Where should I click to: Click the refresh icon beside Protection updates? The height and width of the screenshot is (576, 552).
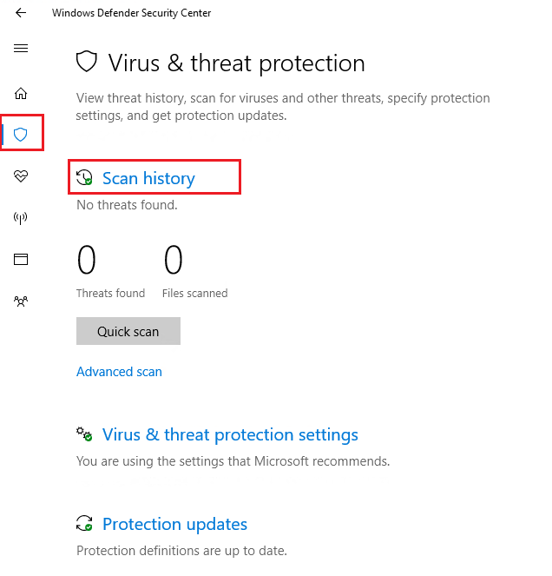point(85,524)
